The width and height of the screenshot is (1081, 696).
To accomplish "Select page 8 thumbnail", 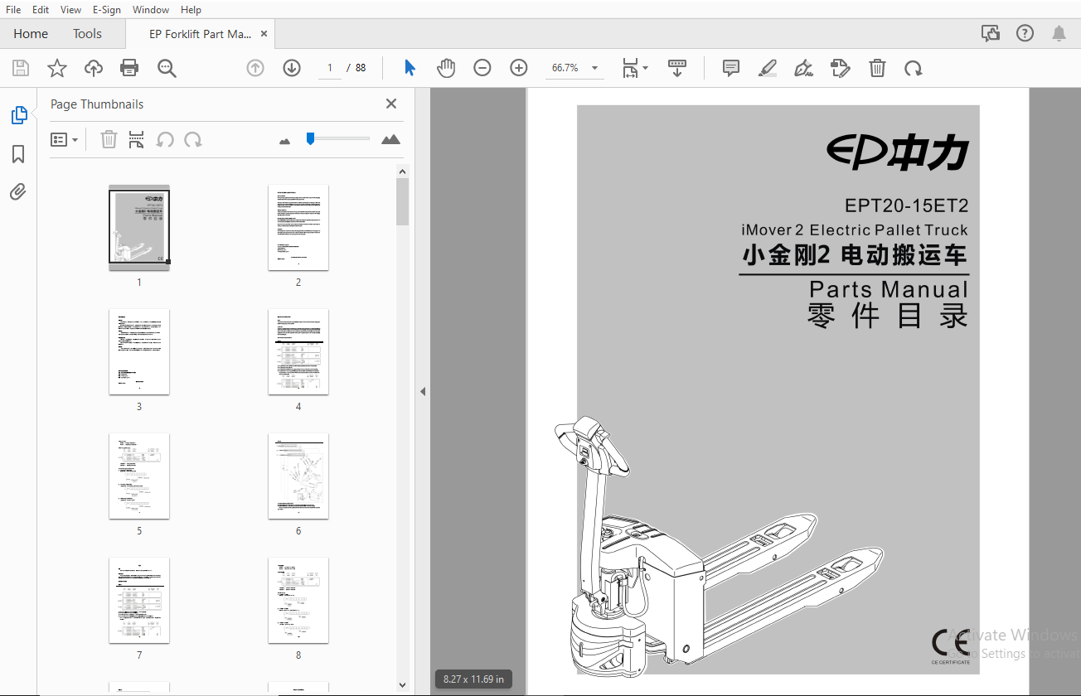I will tap(298, 600).
